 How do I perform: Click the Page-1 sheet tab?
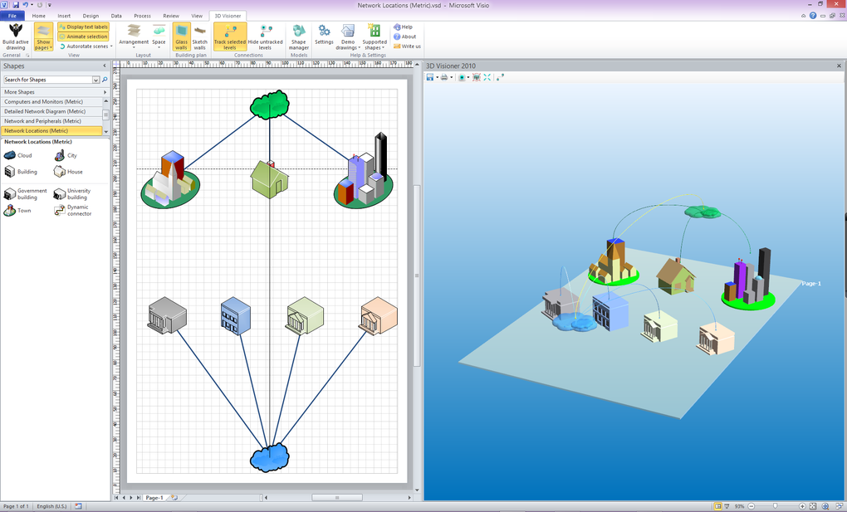point(154,497)
